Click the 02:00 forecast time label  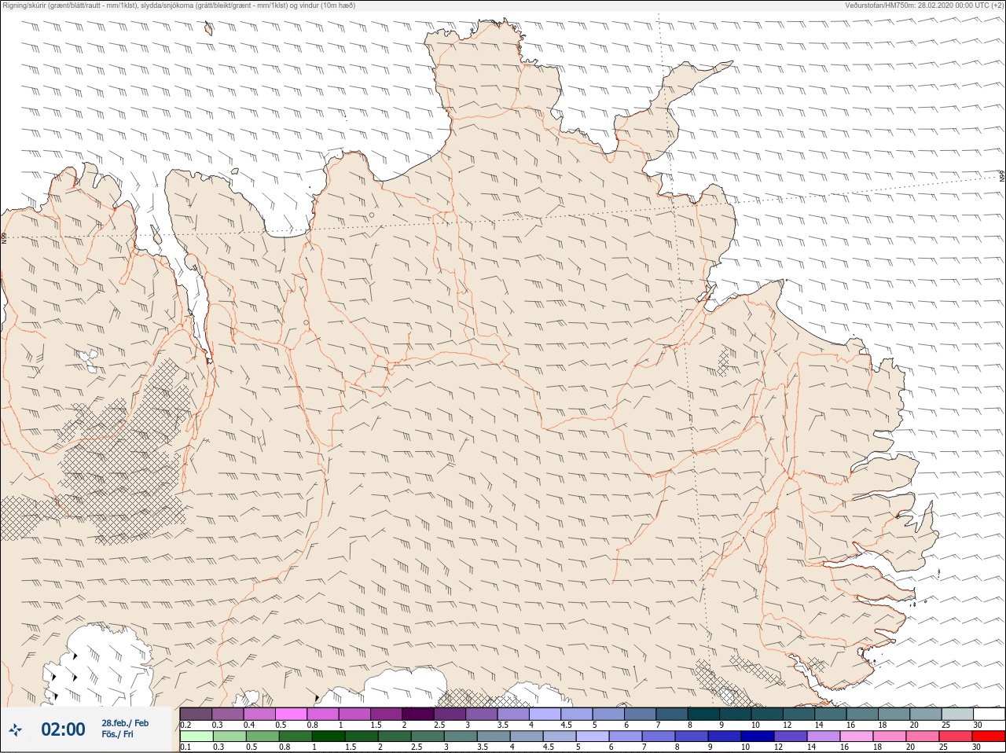click(x=63, y=729)
